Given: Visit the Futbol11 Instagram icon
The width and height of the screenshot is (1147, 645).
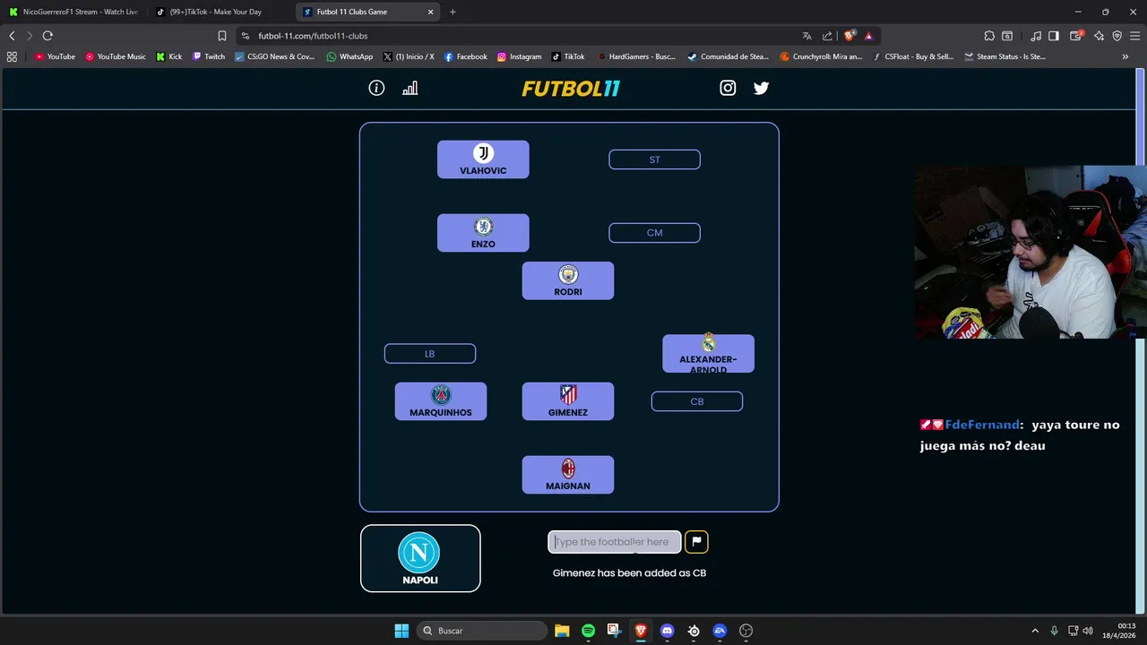Looking at the screenshot, I should 728,88.
